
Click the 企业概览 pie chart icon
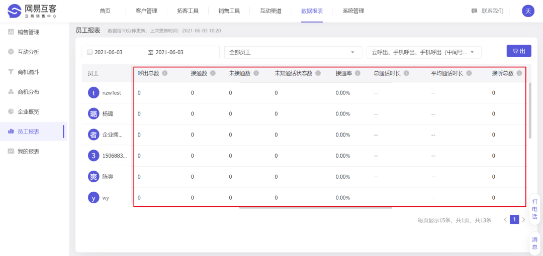(11, 111)
